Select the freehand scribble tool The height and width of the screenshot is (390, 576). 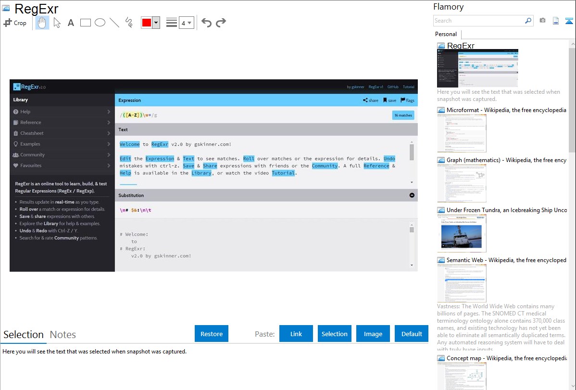pyautogui.click(x=129, y=23)
